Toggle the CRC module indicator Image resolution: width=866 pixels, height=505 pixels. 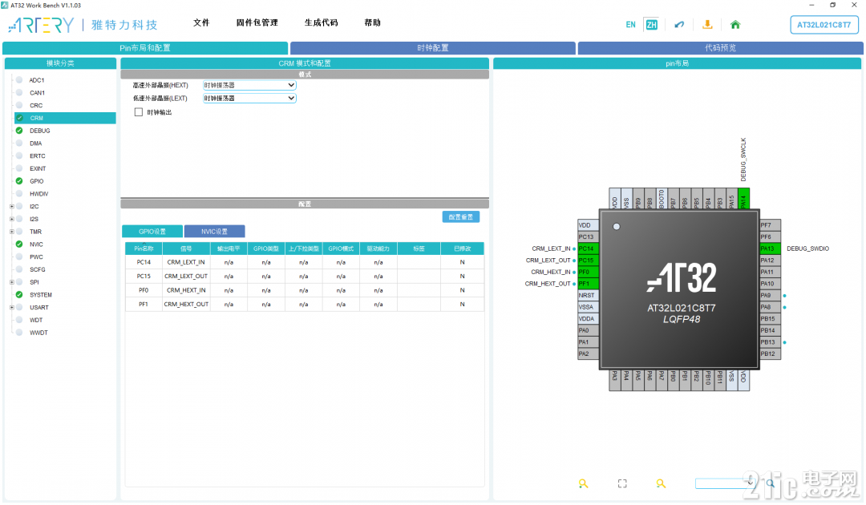(19, 106)
